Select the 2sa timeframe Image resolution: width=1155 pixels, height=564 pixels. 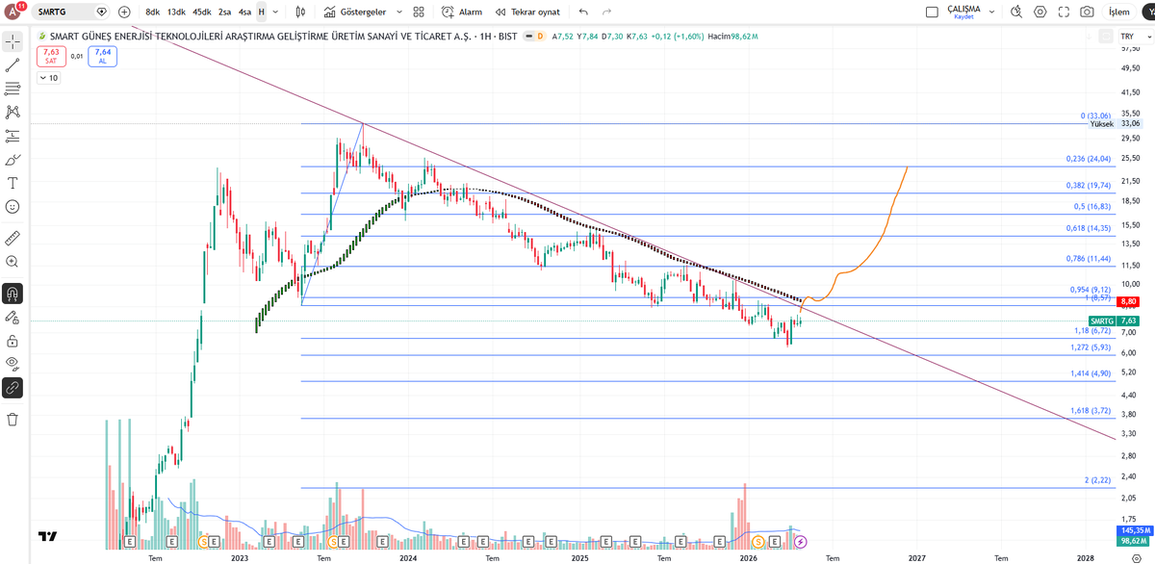tap(224, 12)
